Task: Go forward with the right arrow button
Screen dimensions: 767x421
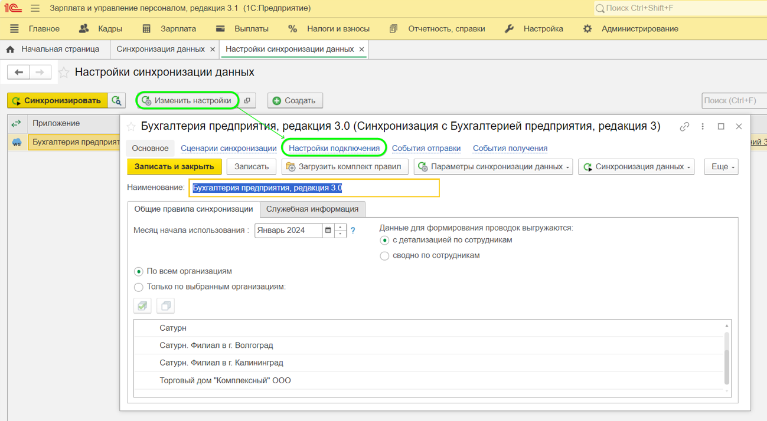Action: 40,72
